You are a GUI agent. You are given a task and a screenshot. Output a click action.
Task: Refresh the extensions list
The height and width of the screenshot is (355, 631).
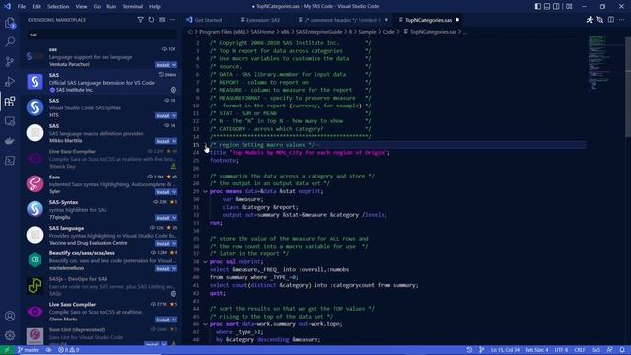[151, 20]
